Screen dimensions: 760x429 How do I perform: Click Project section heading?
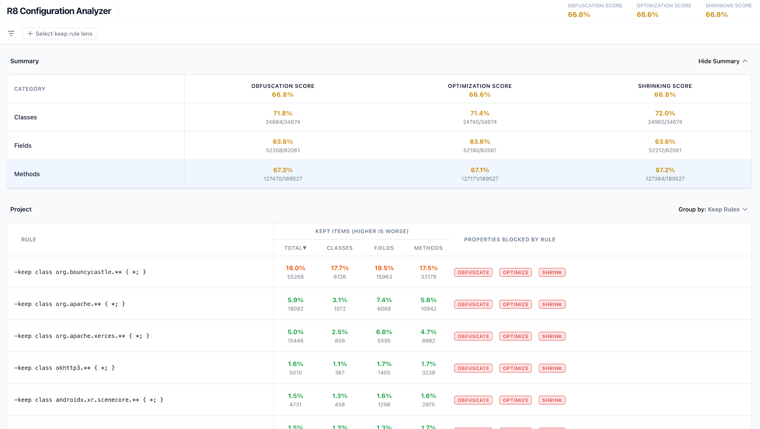(21, 209)
